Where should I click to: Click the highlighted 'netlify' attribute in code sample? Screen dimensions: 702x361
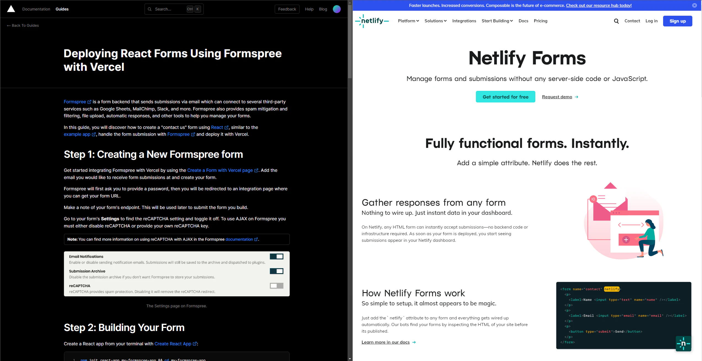612,289
